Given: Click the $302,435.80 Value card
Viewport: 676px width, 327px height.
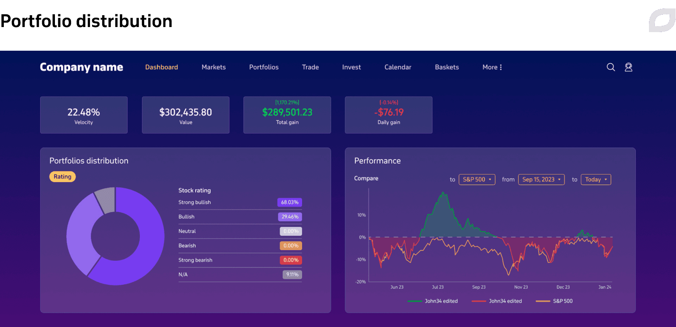Looking at the screenshot, I should (x=185, y=115).
